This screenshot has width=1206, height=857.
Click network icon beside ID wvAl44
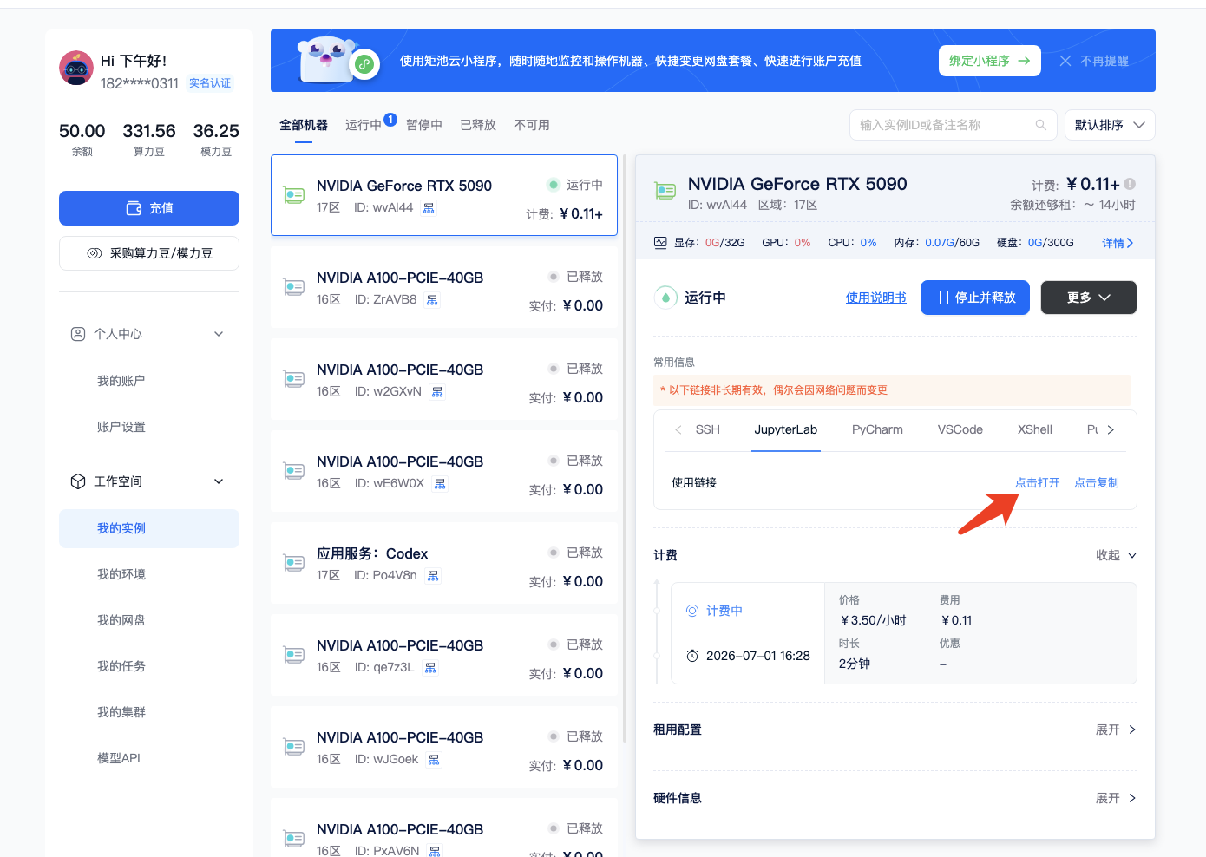[x=429, y=208]
